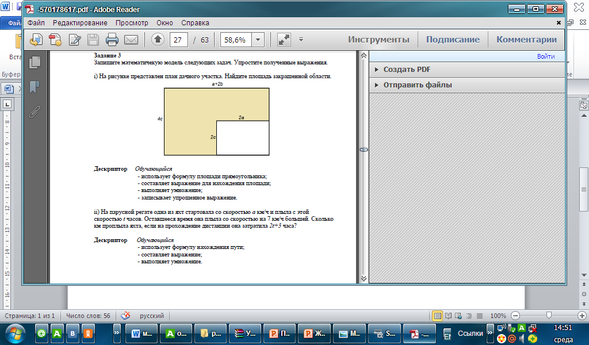
Task: Expand the Ссылки toolbar chevron
Action: (x=490, y=332)
